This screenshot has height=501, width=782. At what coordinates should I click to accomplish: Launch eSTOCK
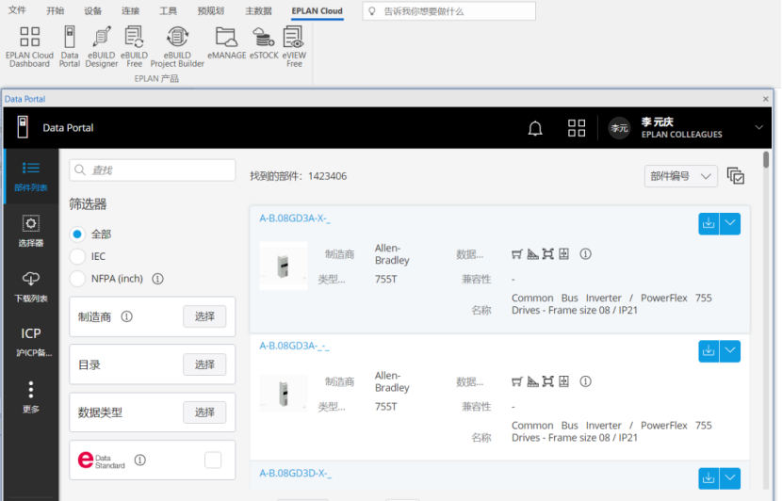[263, 44]
